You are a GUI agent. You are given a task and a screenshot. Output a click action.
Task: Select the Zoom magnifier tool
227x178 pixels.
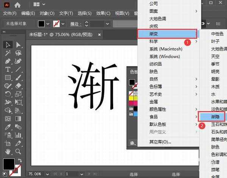coord(18,151)
